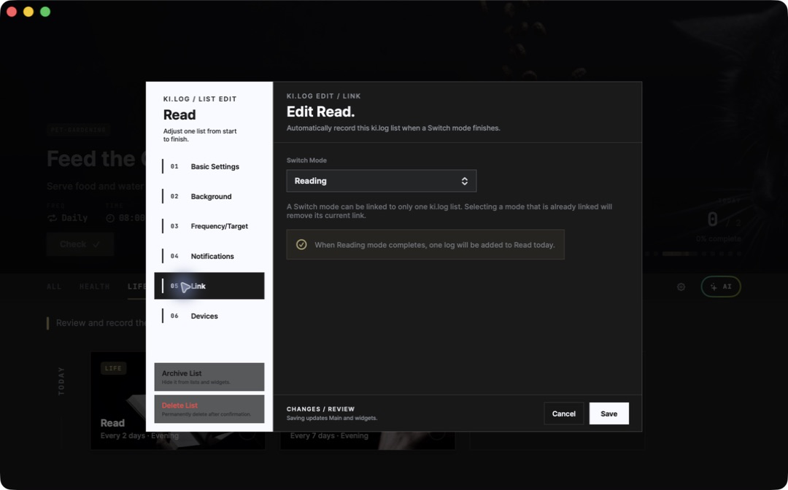Screen dimensions: 788x490
Task: Open the Every 7 days Evening card
Action: pyautogui.click(x=367, y=440)
